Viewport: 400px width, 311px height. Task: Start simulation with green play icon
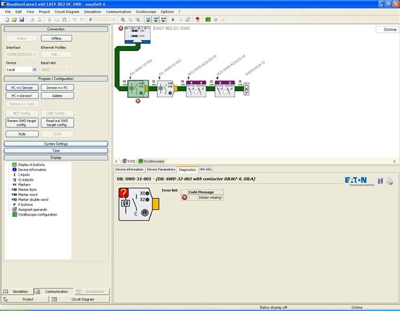click(173, 19)
